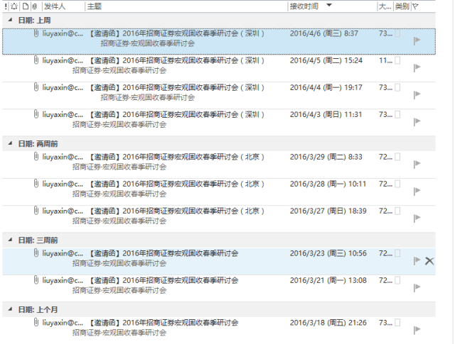Sort emails by size 大... column
The image size is (455, 344).
pos(385,6)
